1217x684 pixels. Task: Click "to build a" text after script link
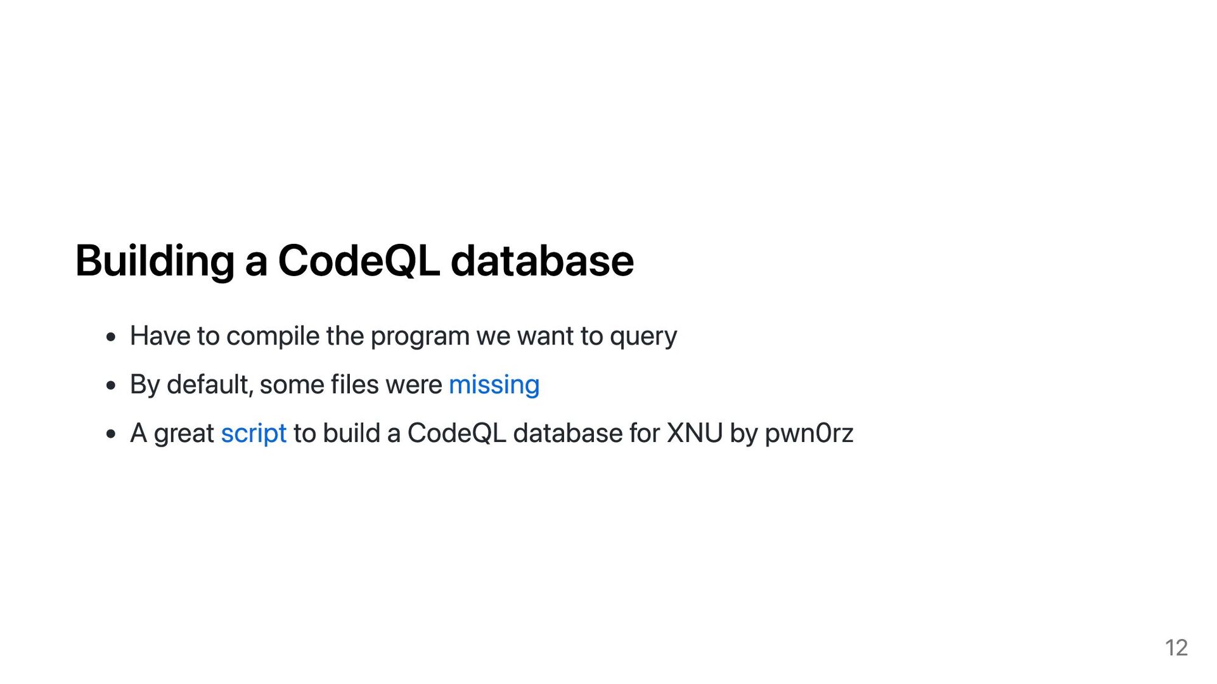pyautogui.click(x=347, y=433)
